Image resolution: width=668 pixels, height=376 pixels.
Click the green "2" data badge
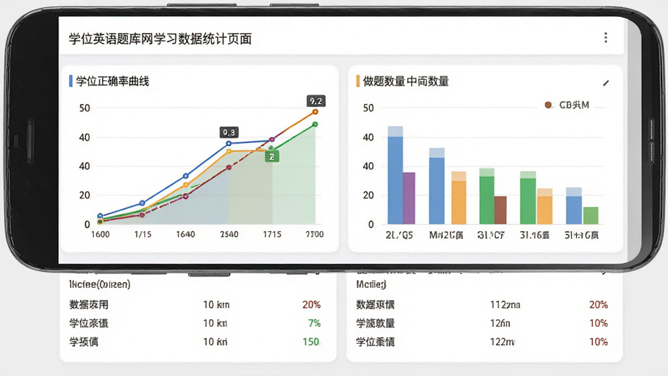(272, 157)
